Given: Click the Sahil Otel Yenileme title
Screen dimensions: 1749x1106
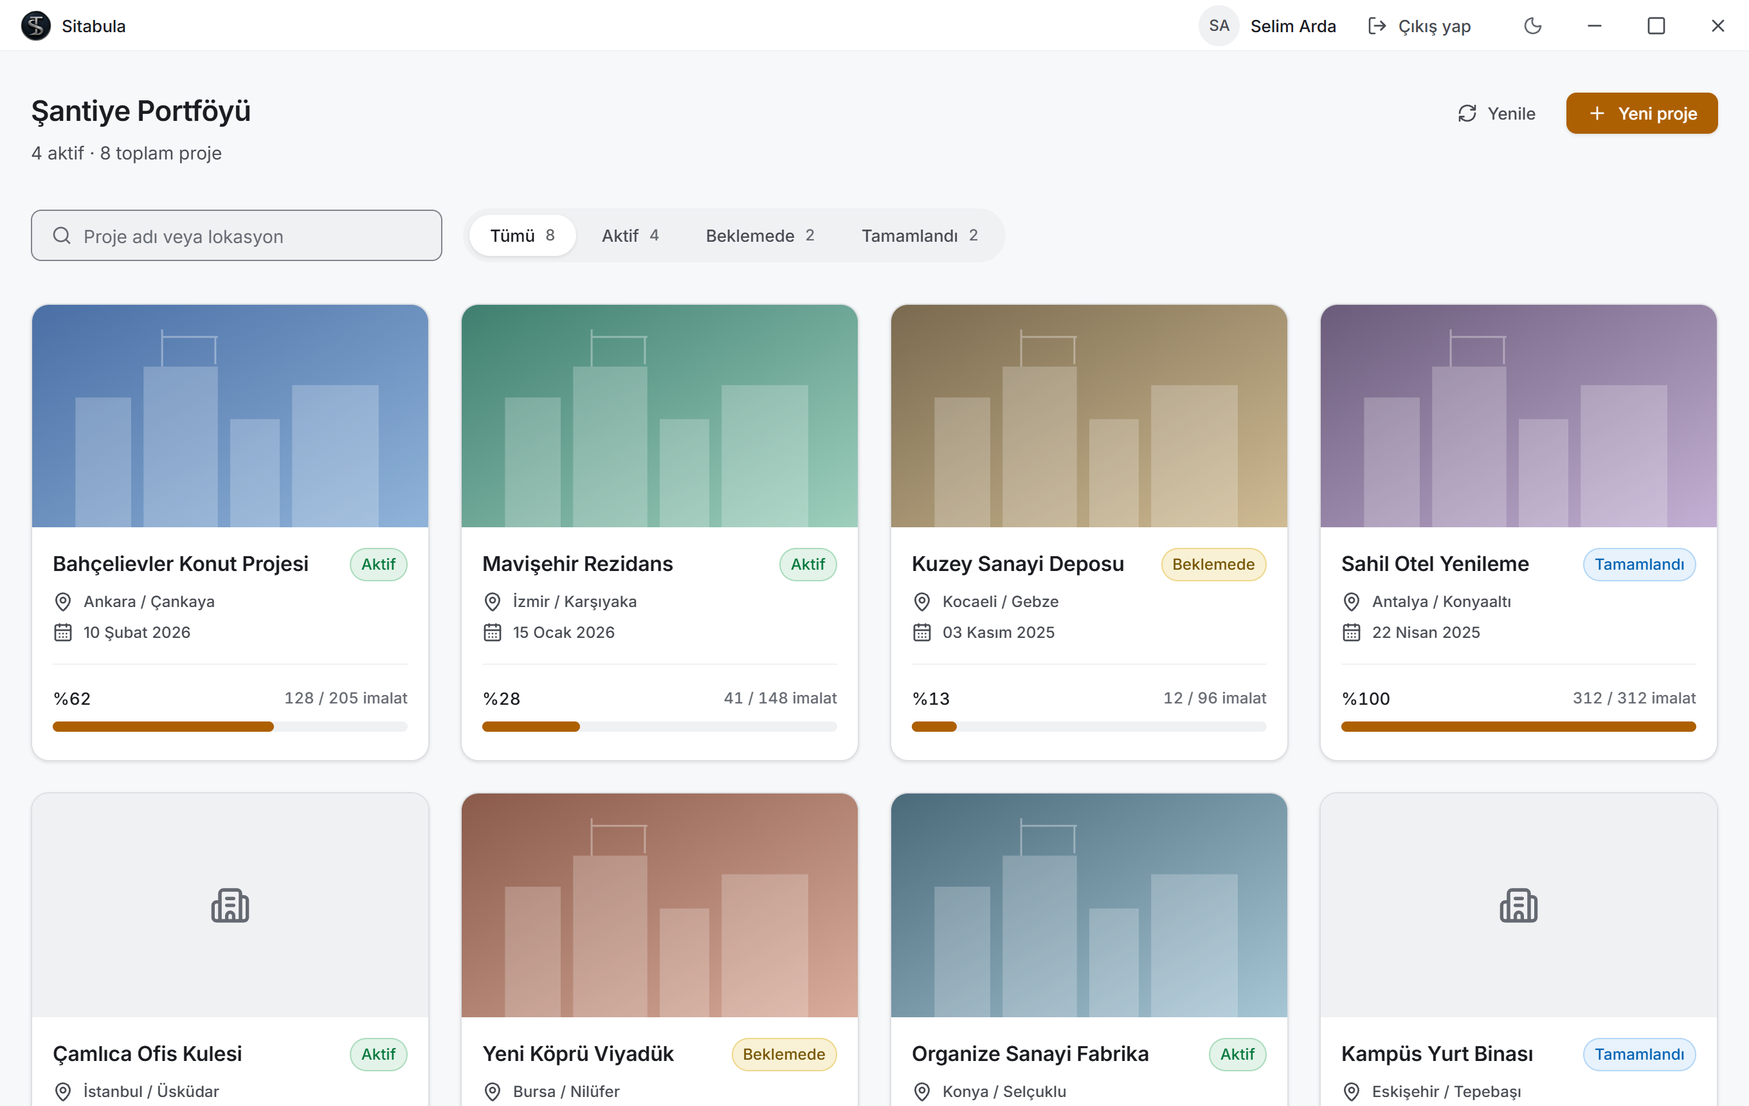Looking at the screenshot, I should 1435,565.
